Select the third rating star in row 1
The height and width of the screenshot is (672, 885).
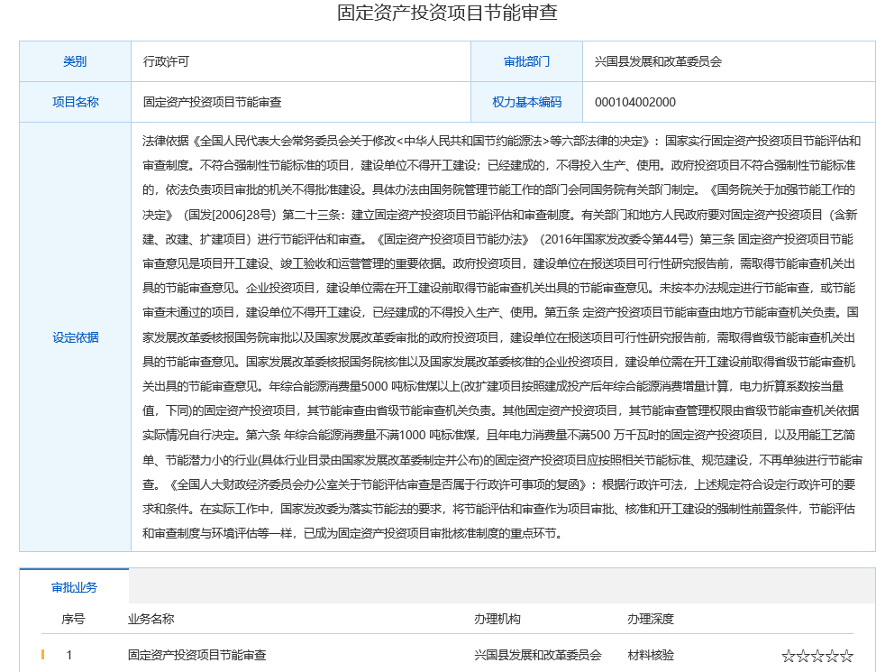817,657
